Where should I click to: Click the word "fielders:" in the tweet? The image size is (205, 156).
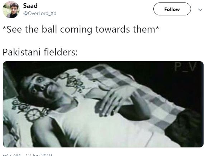point(61,52)
